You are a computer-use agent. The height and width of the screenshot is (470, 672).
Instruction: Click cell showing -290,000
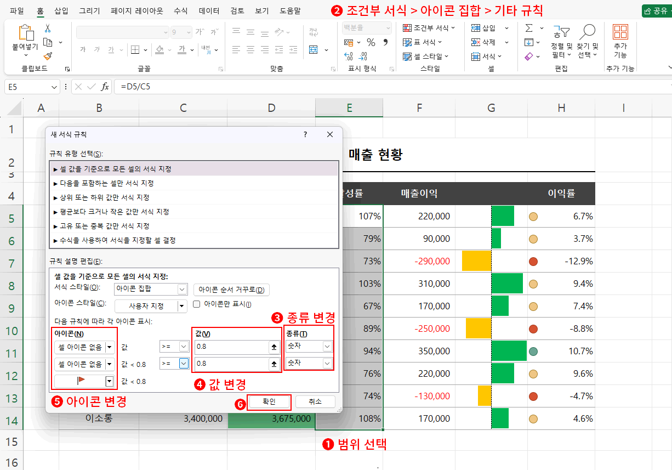[x=419, y=261]
